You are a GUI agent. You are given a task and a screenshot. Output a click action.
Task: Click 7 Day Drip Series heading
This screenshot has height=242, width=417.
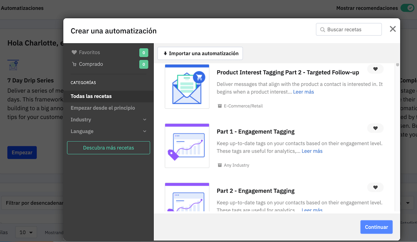[31, 80]
